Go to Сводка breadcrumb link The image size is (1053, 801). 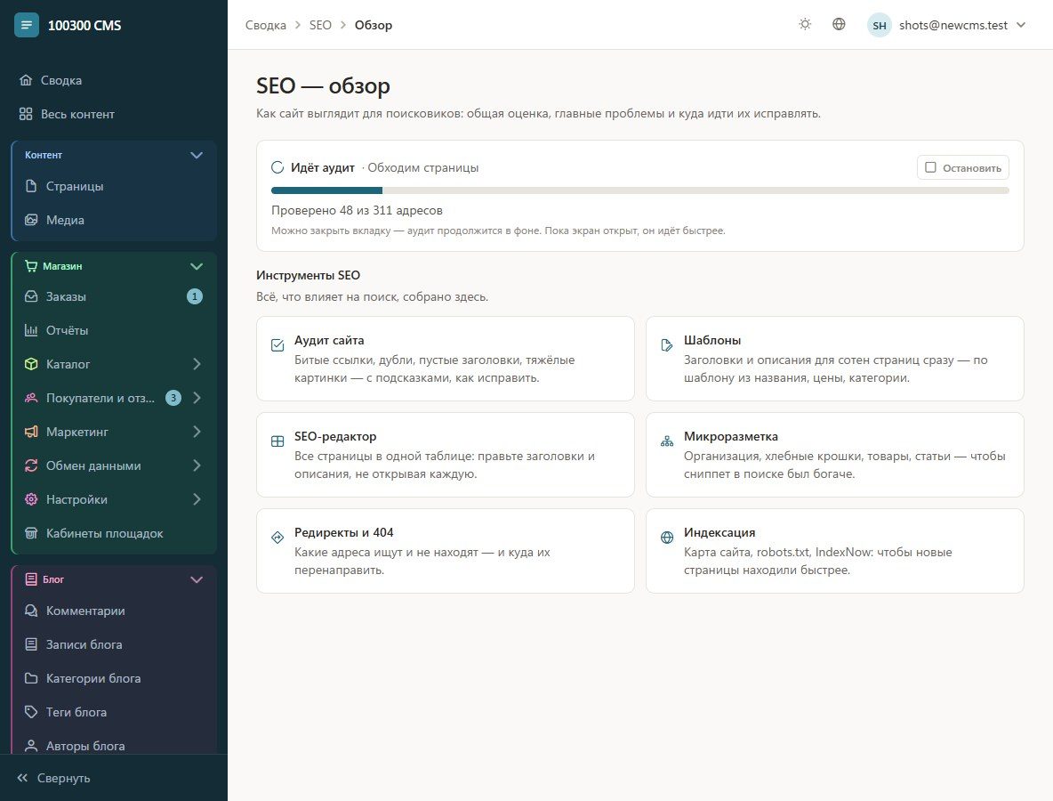pyautogui.click(x=265, y=25)
